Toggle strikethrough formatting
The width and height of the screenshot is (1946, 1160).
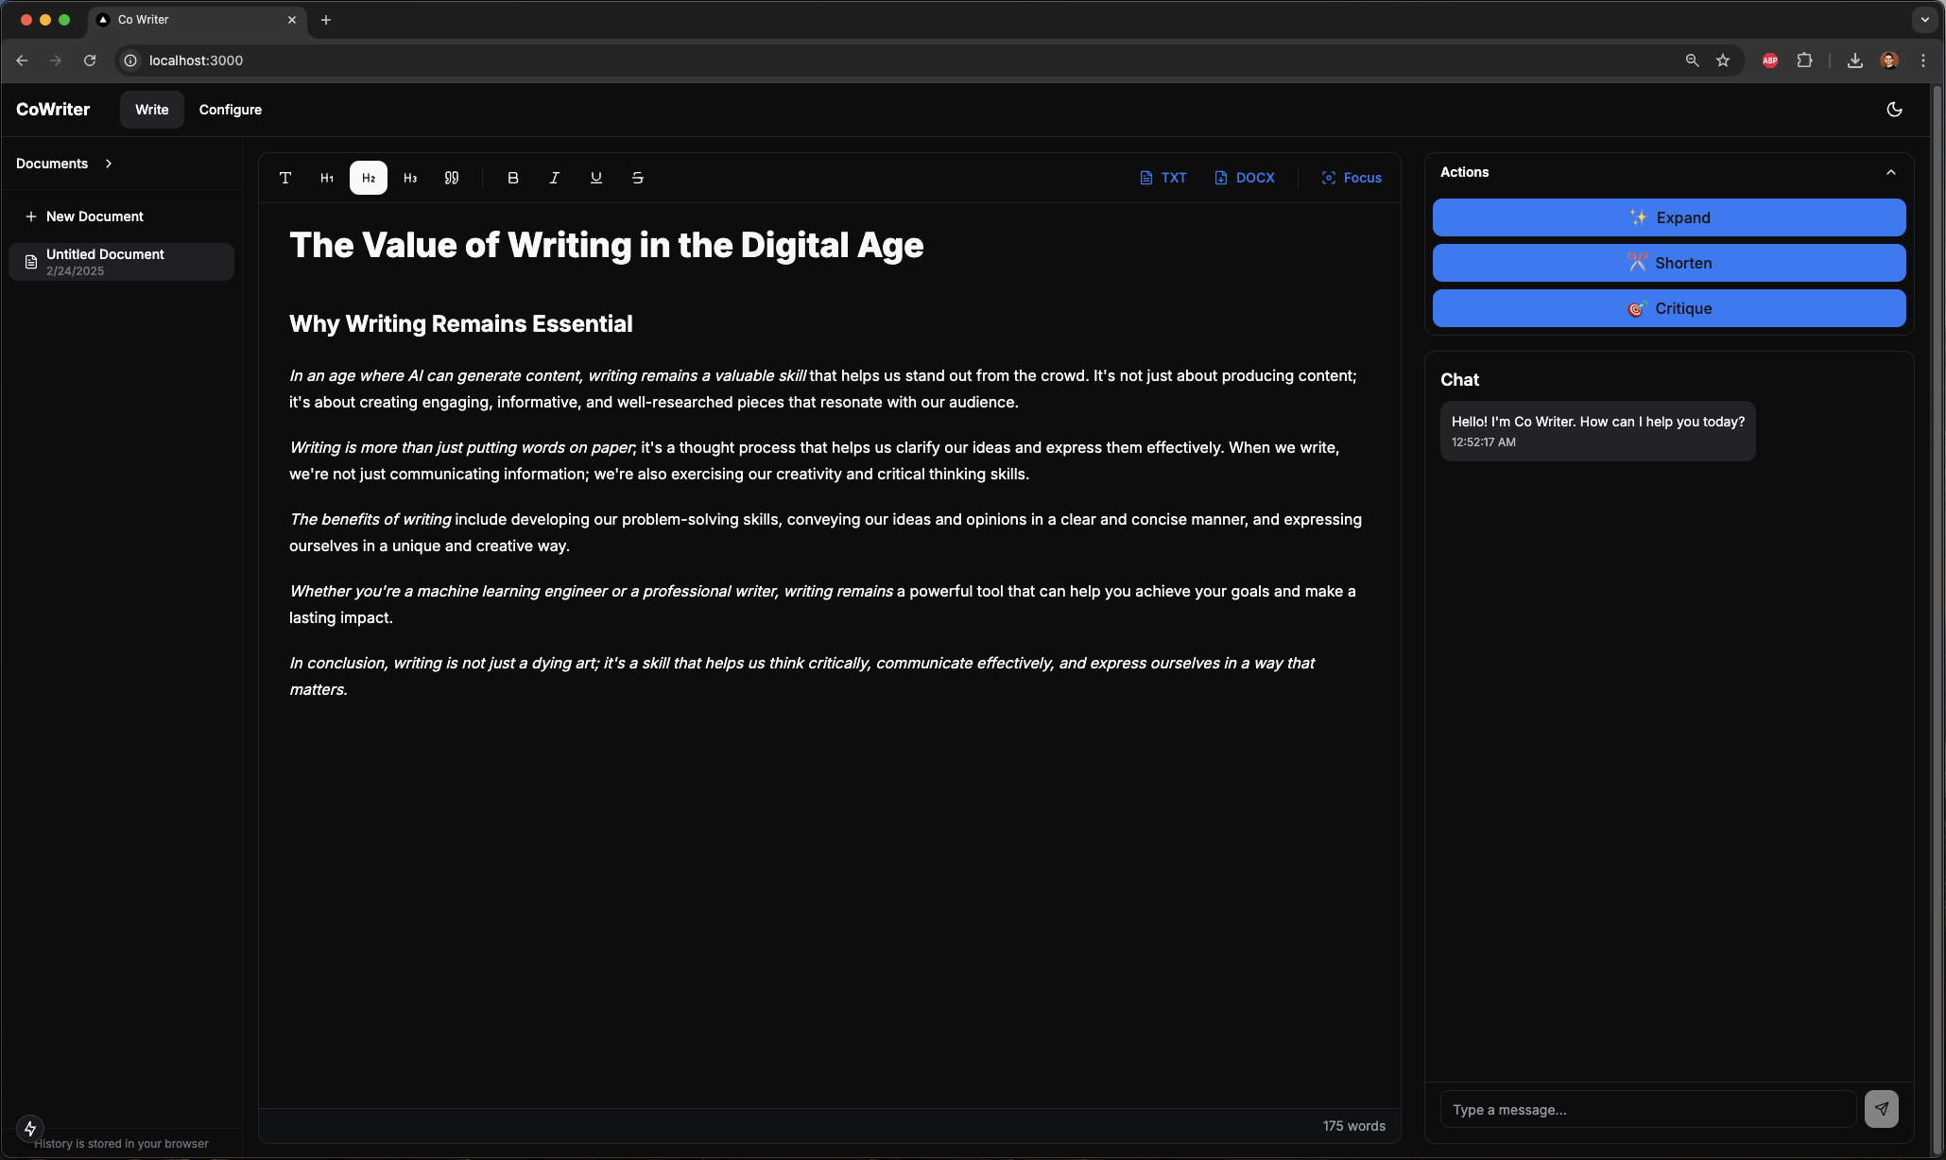point(638,178)
